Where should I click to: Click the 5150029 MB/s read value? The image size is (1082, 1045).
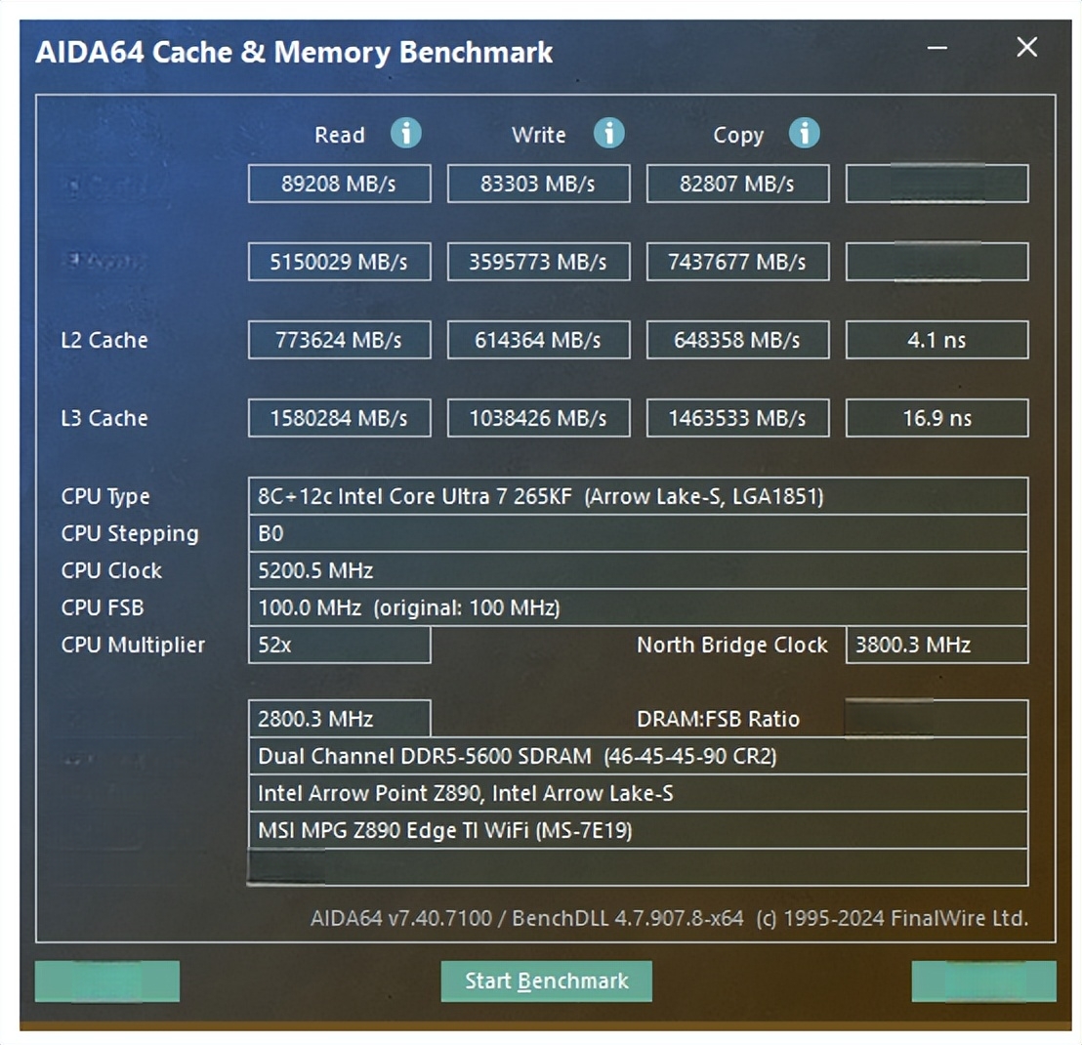340,262
